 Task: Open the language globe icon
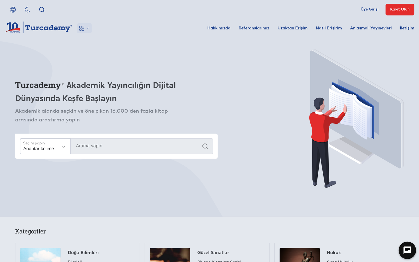tap(13, 10)
